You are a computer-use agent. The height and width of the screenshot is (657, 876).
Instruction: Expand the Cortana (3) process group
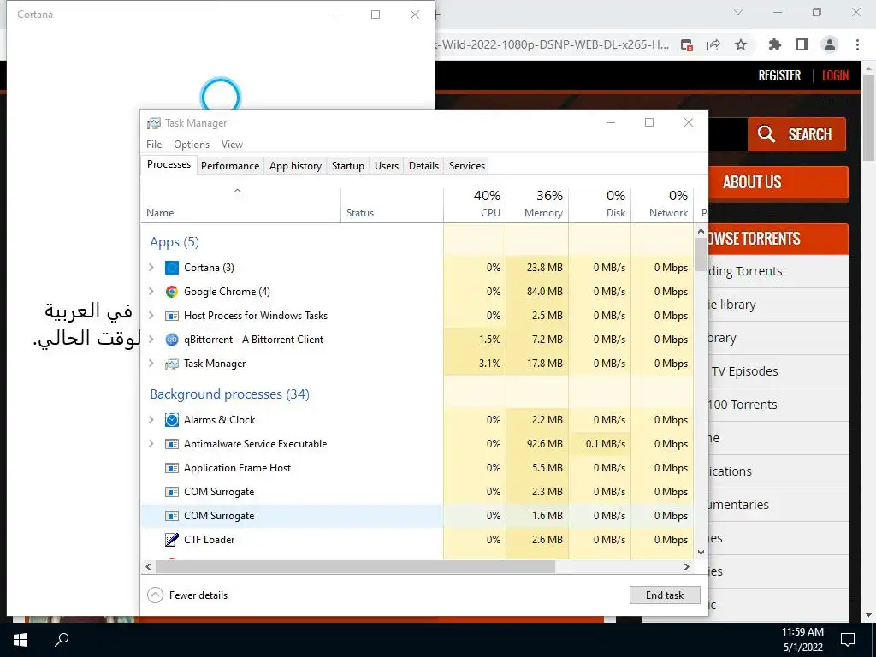151,268
